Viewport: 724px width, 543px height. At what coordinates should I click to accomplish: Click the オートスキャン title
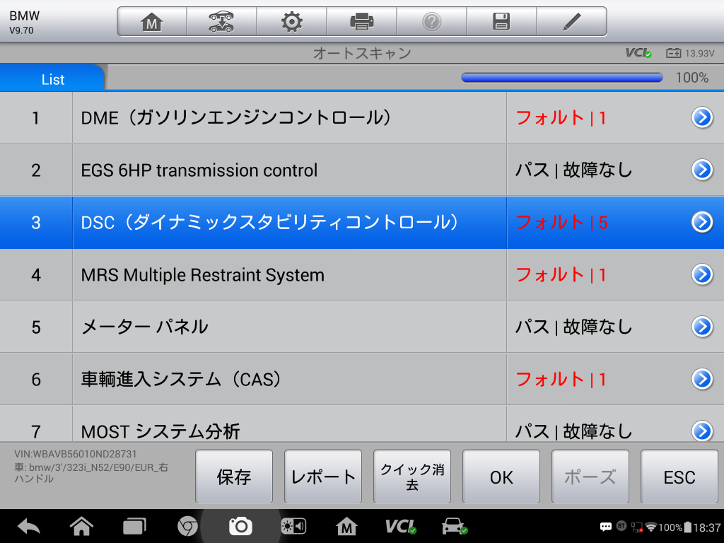point(362,53)
